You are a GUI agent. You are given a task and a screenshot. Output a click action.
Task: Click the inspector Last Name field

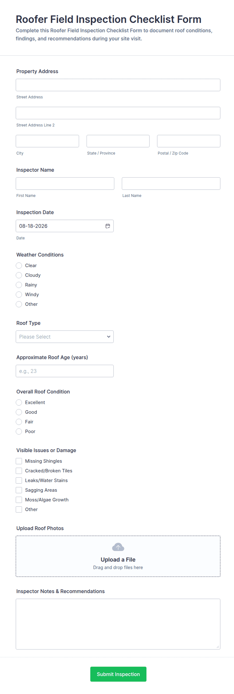(x=171, y=183)
